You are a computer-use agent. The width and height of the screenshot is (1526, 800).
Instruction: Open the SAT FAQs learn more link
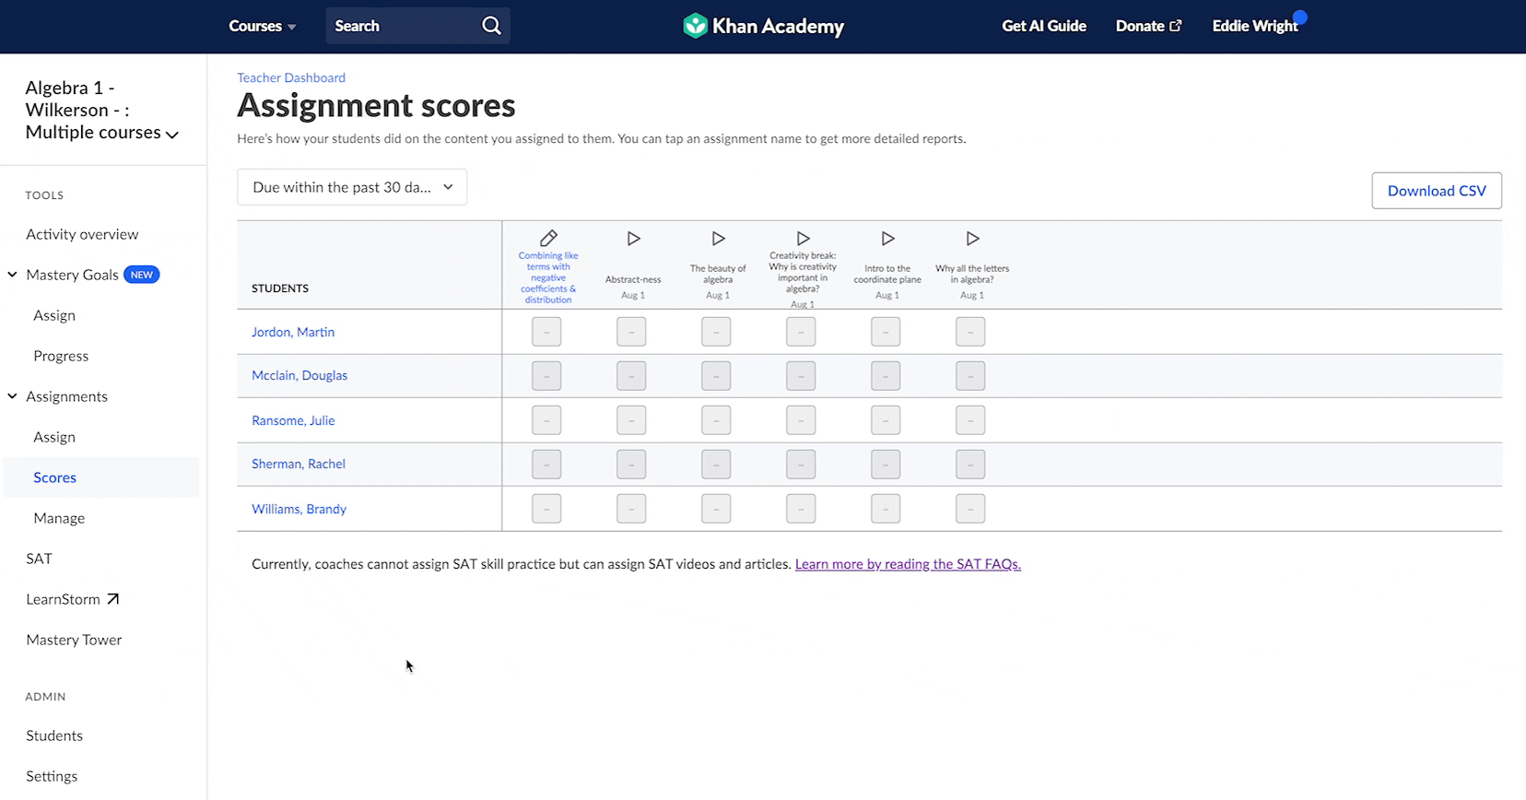908,564
